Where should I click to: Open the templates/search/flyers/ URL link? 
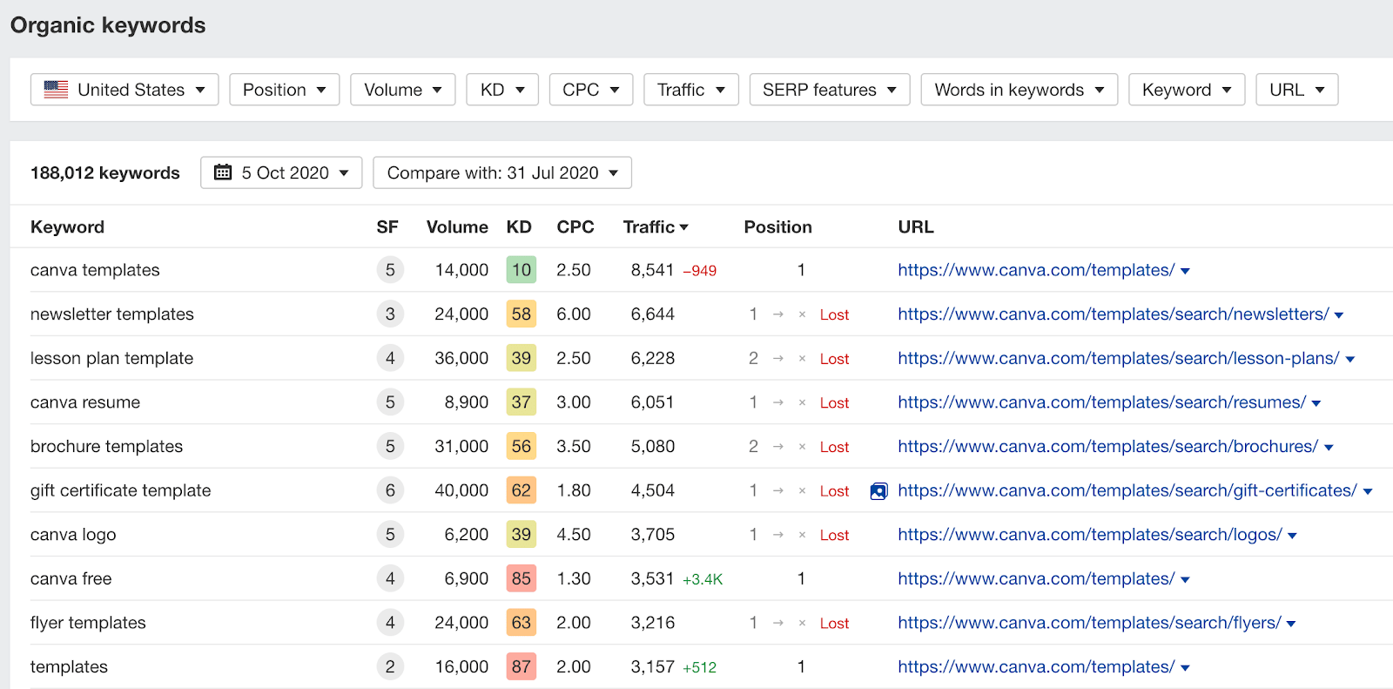(1090, 623)
